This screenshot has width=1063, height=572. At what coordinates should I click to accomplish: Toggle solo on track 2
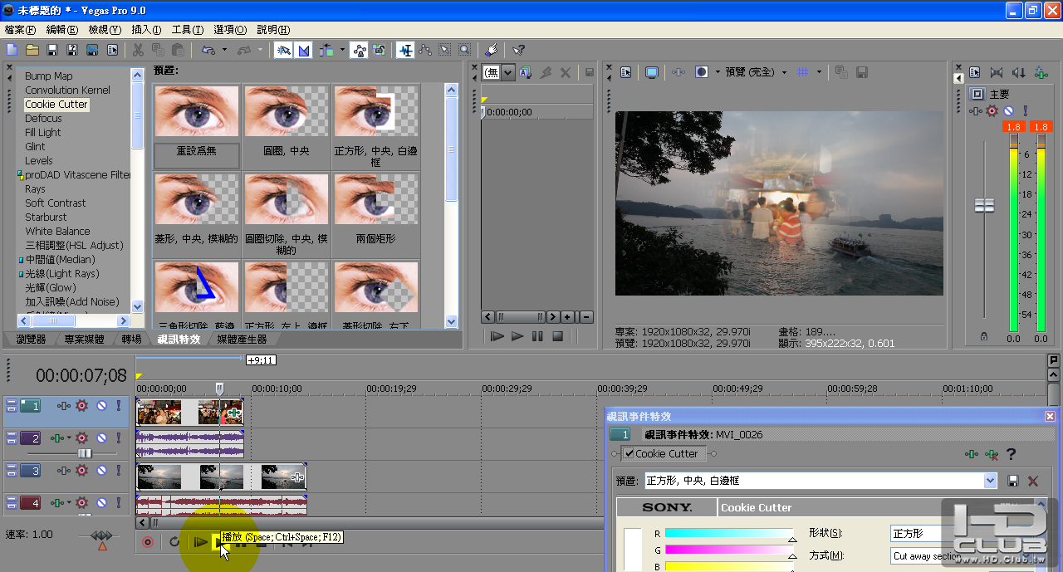[118, 438]
